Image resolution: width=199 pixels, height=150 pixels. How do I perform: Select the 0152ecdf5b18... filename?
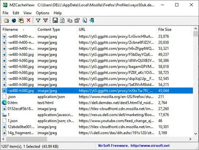20,109
